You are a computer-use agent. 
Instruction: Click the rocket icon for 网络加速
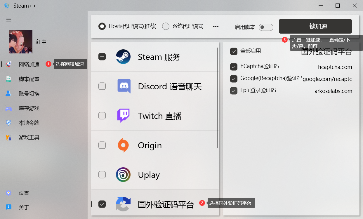tap(8, 64)
